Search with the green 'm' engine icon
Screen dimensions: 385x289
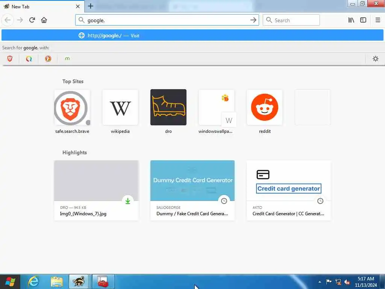[67, 59]
